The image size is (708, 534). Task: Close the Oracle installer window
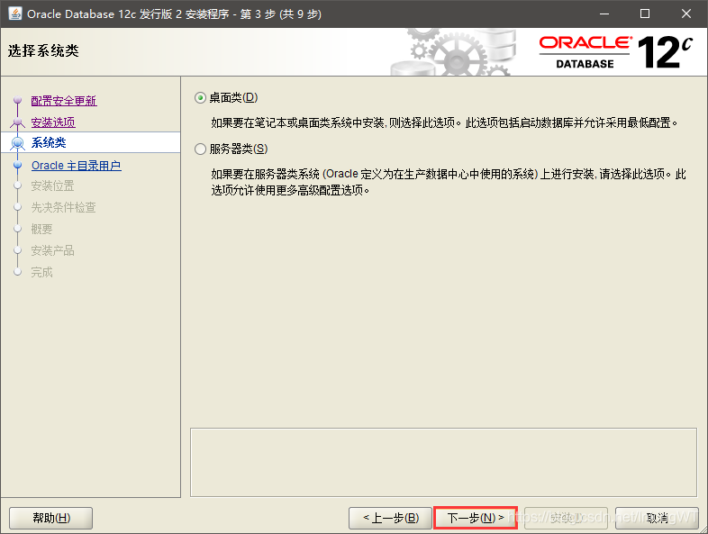[x=686, y=14]
